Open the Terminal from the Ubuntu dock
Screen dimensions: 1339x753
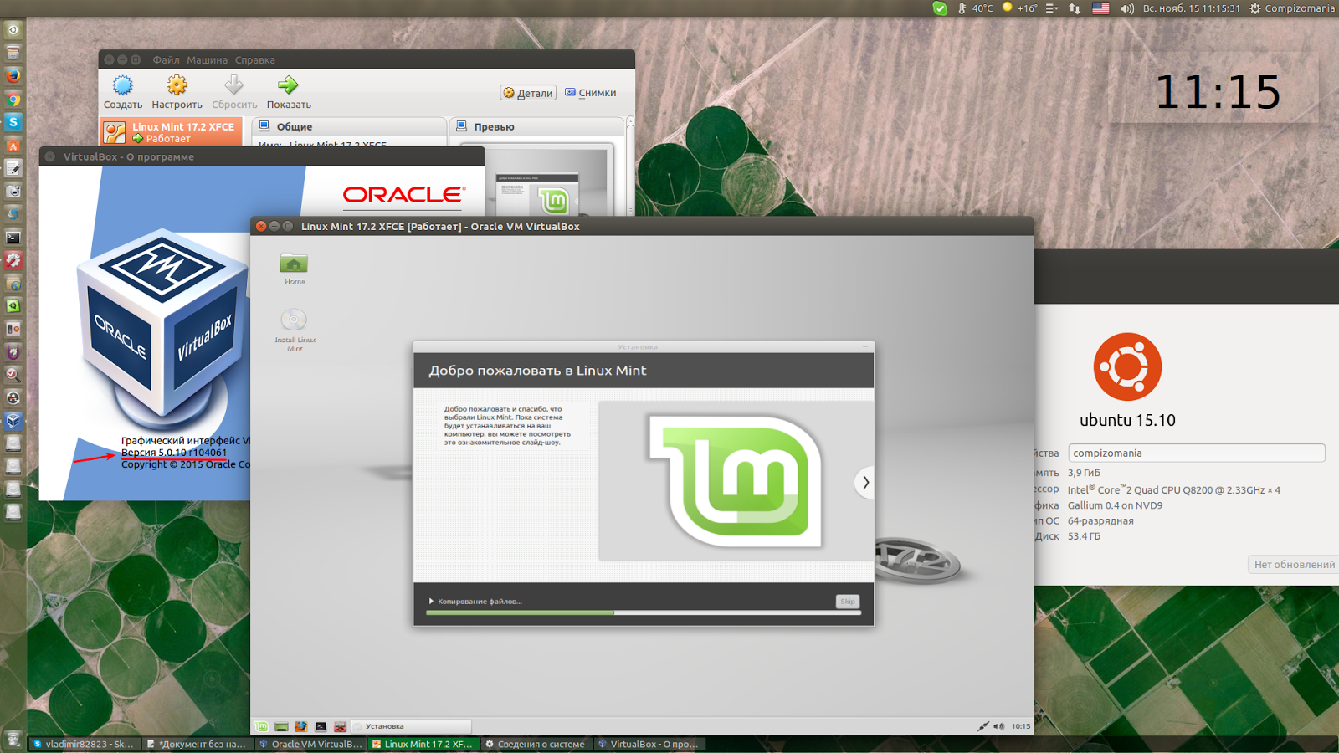13,238
